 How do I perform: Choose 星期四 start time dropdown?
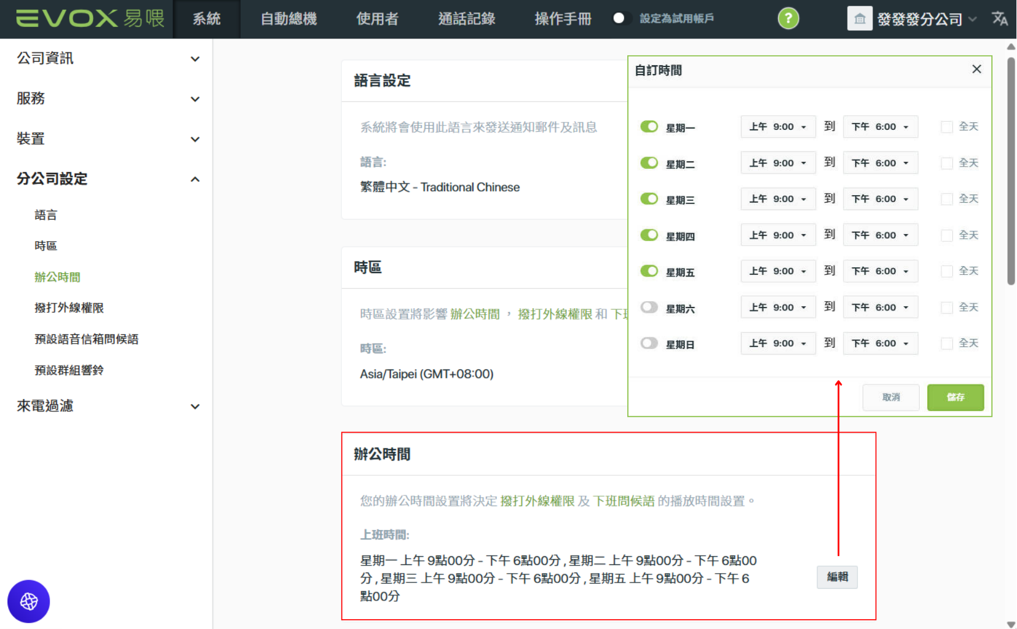[x=778, y=235]
